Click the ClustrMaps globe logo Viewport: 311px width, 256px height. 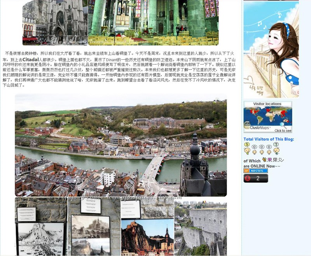pos(247,125)
